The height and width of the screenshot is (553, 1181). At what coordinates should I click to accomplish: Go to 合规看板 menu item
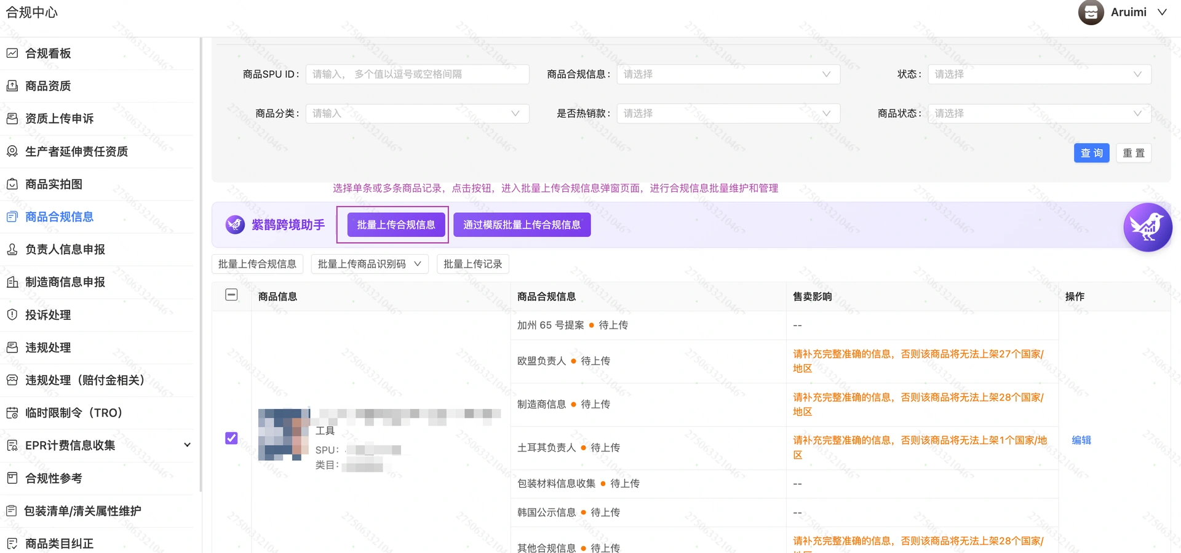click(x=48, y=54)
